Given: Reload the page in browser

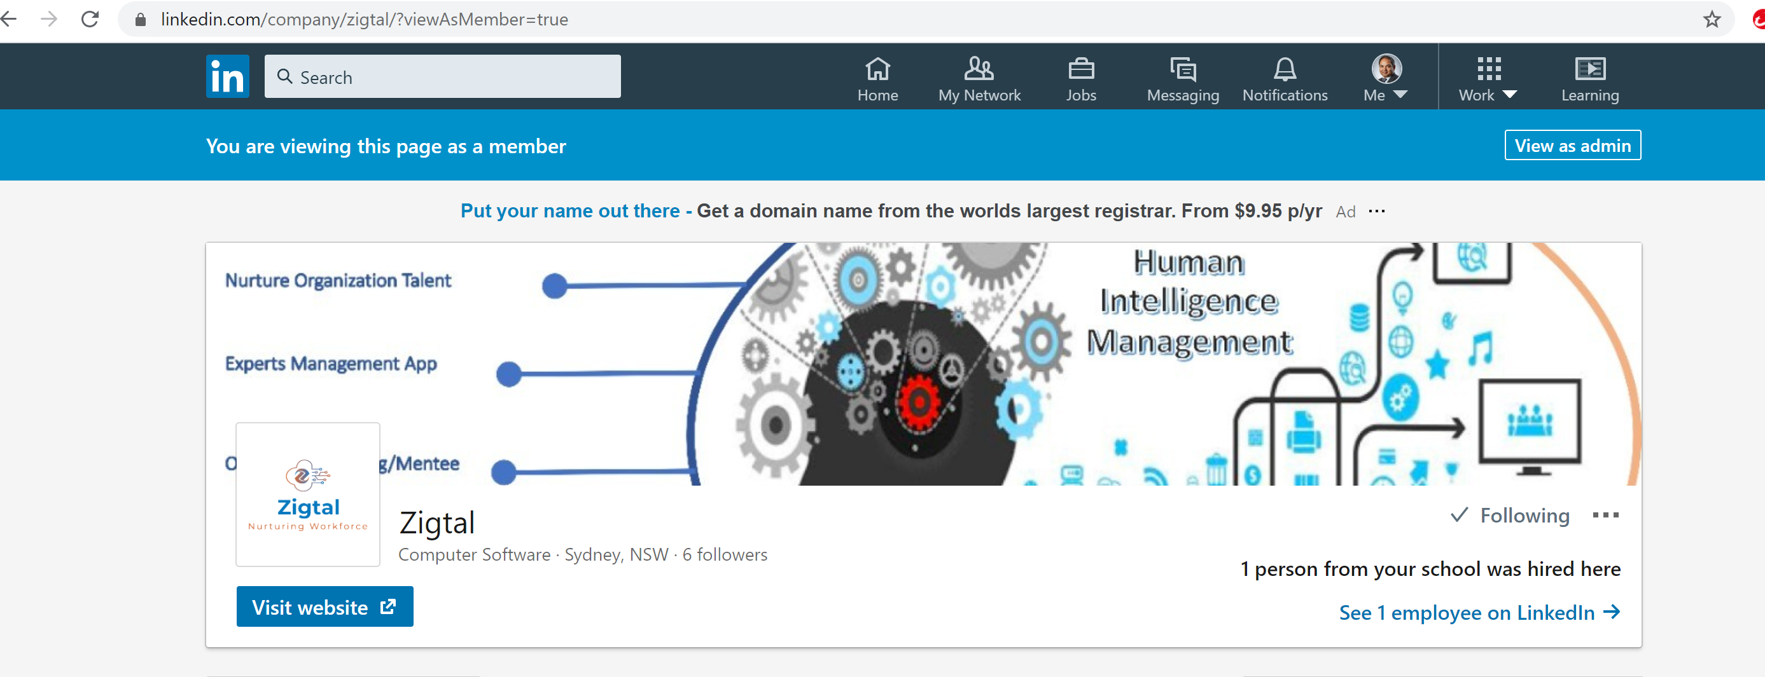Looking at the screenshot, I should pos(90,19).
